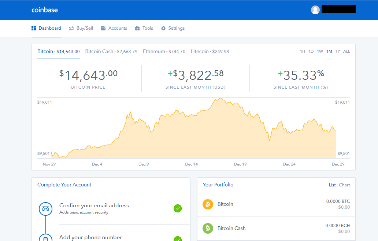378x241 pixels.
Task: Click the redacted username next to avatar
Action: (x=339, y=9)
